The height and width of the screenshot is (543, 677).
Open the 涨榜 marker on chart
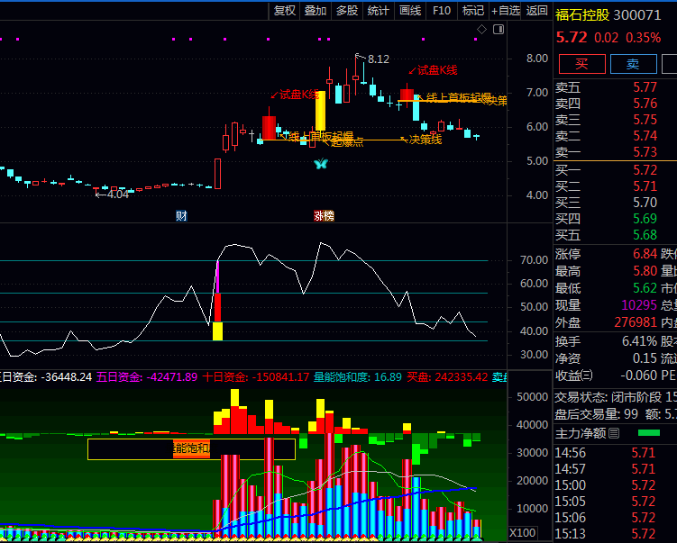coord(323,216)
